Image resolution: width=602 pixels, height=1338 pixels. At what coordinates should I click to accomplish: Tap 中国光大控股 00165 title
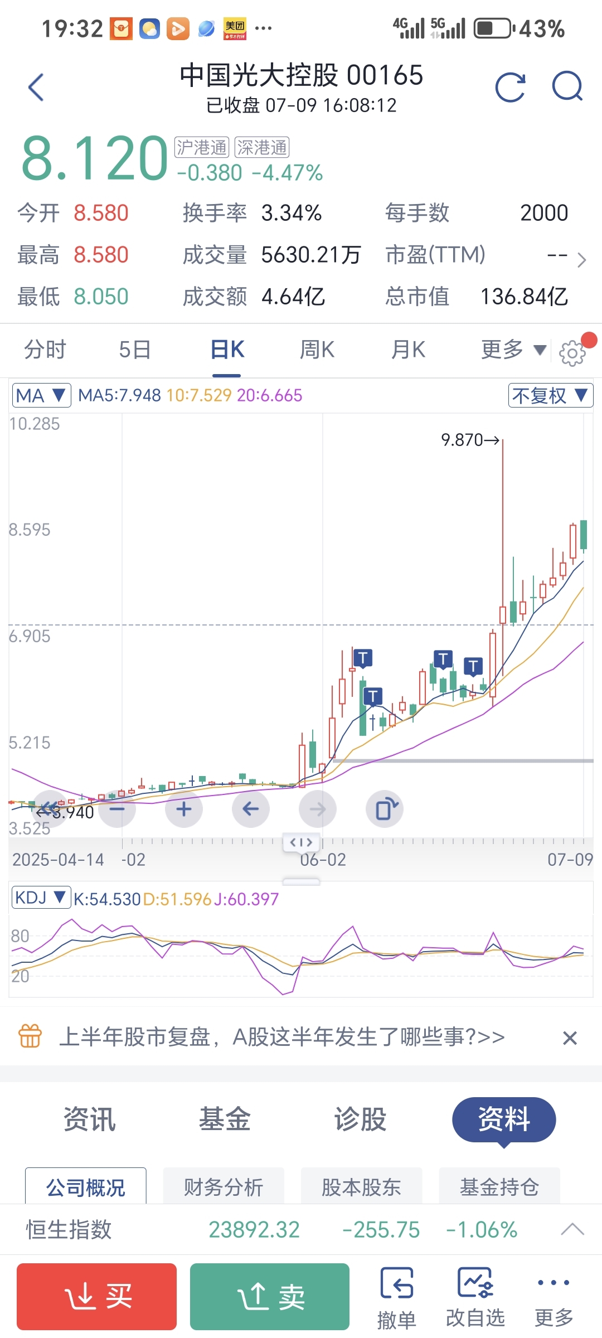pos(302,75)
